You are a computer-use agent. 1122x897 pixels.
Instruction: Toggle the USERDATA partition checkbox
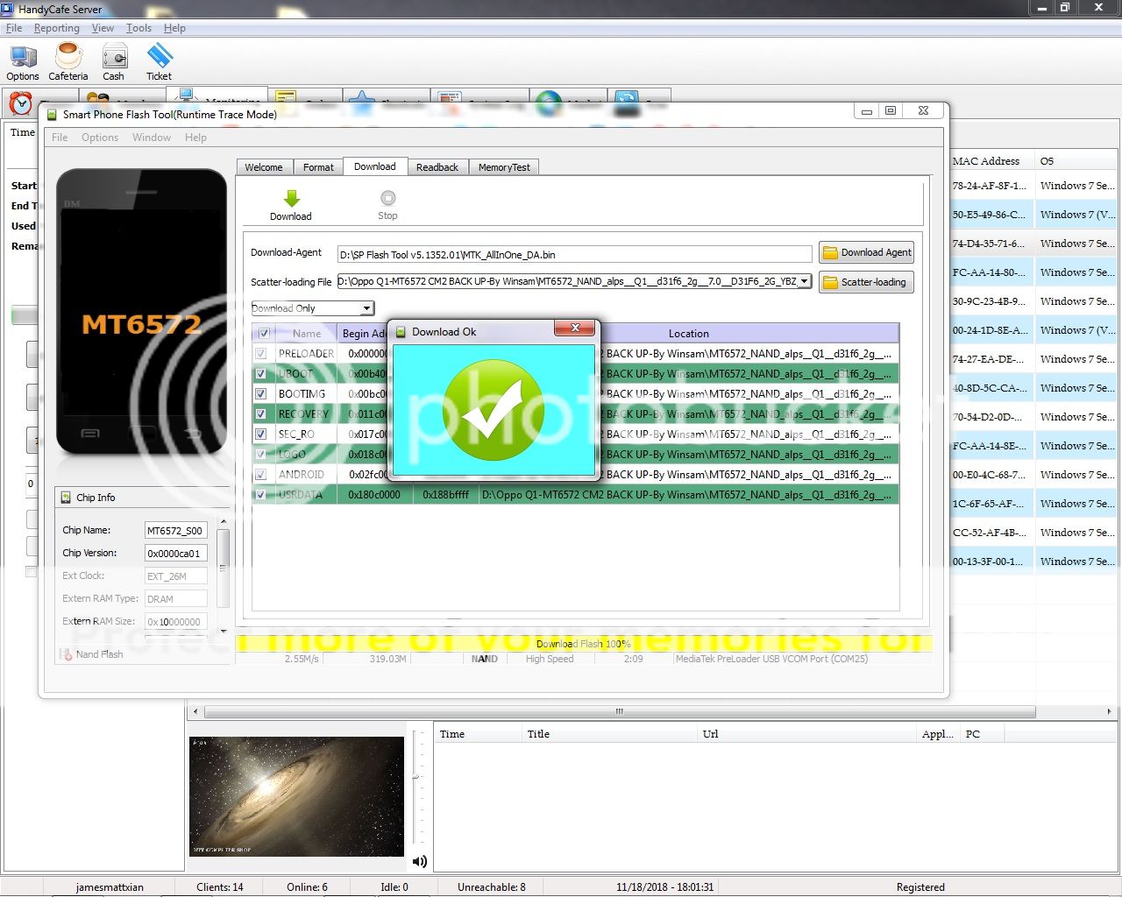click(260, 495)
